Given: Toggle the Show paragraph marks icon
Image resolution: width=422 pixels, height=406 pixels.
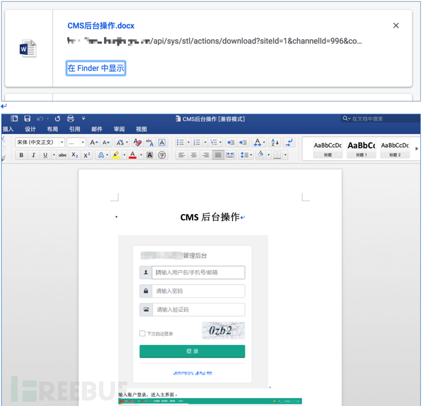Looking at the screenshot, I should (x=289, y=142).
